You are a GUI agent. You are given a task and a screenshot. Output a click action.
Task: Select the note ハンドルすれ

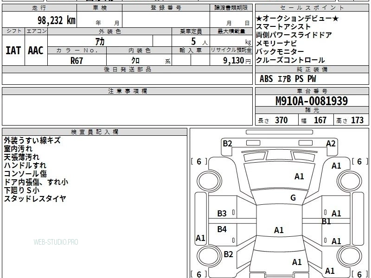coord(25,165)
